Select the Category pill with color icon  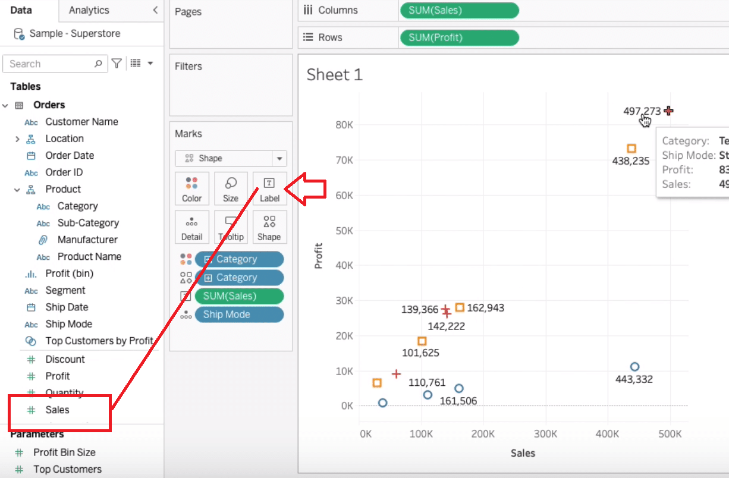click(239, 259)
